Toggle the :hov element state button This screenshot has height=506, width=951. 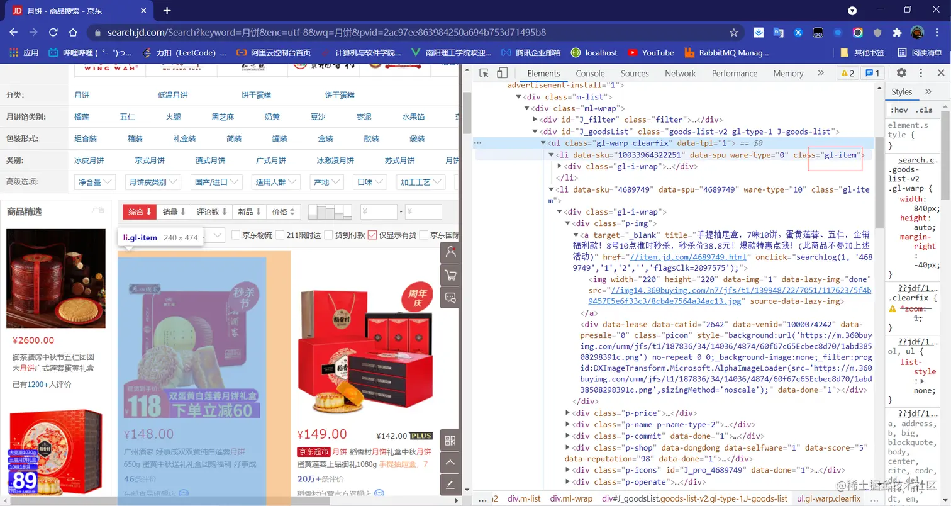(x=899, y=110)
